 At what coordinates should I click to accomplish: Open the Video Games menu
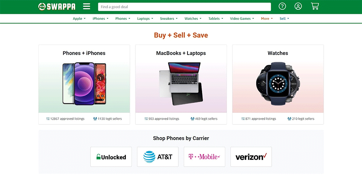(x=242, y=19)
